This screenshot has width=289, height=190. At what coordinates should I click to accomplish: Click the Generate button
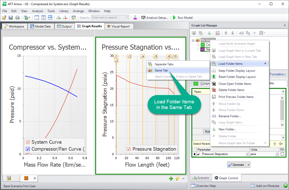(x=236, y=165)
